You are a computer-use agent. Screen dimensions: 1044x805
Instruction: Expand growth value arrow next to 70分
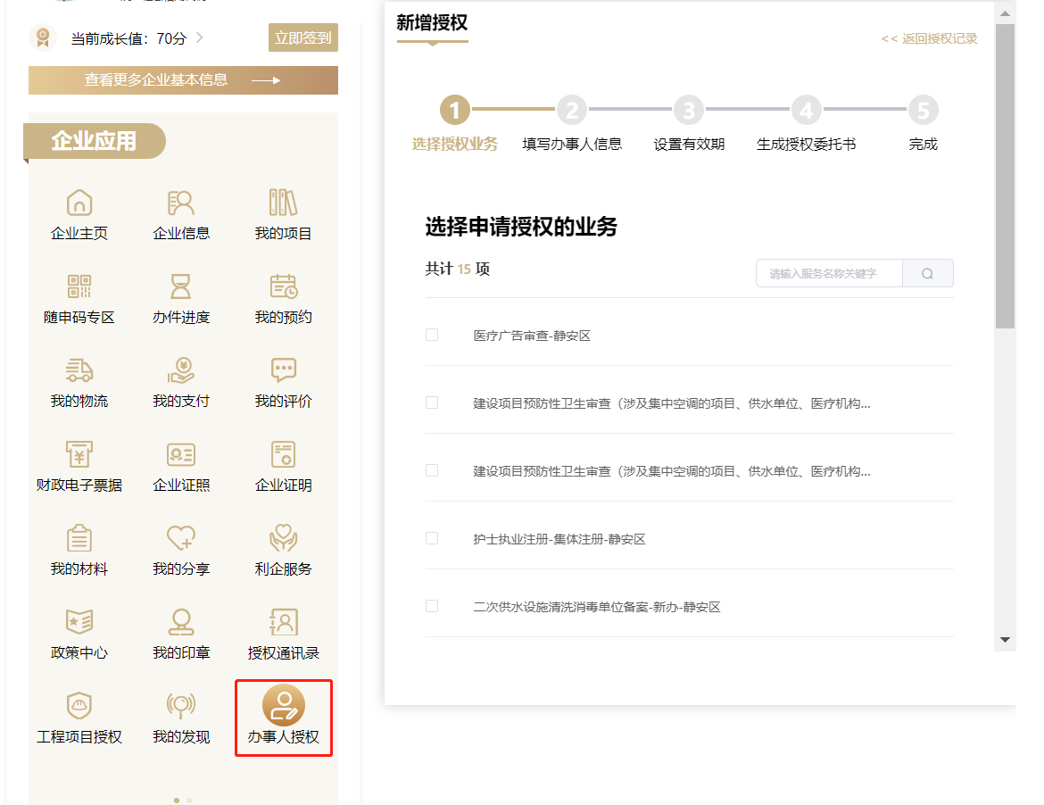[200, 37]
